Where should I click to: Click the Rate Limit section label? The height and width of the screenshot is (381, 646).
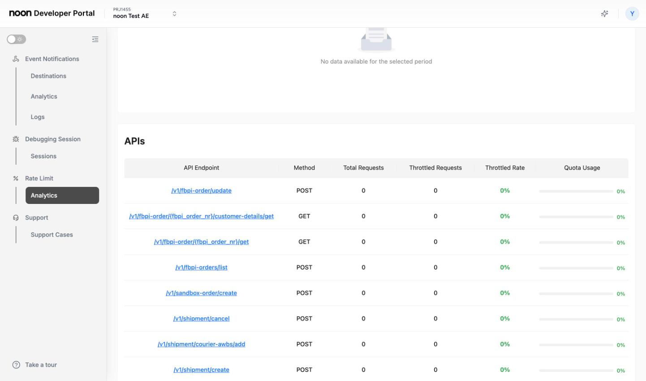pos(39,178)
